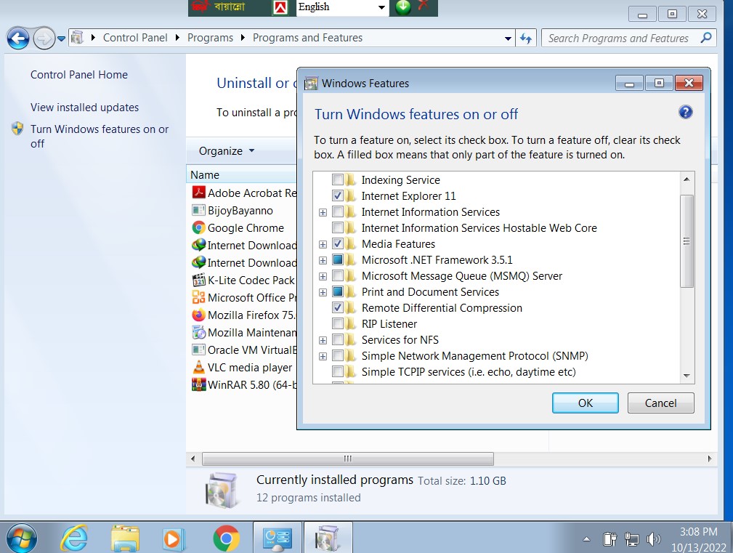
Task: Enable the Indexing Service checkbox
Action: tap(338, 179)
